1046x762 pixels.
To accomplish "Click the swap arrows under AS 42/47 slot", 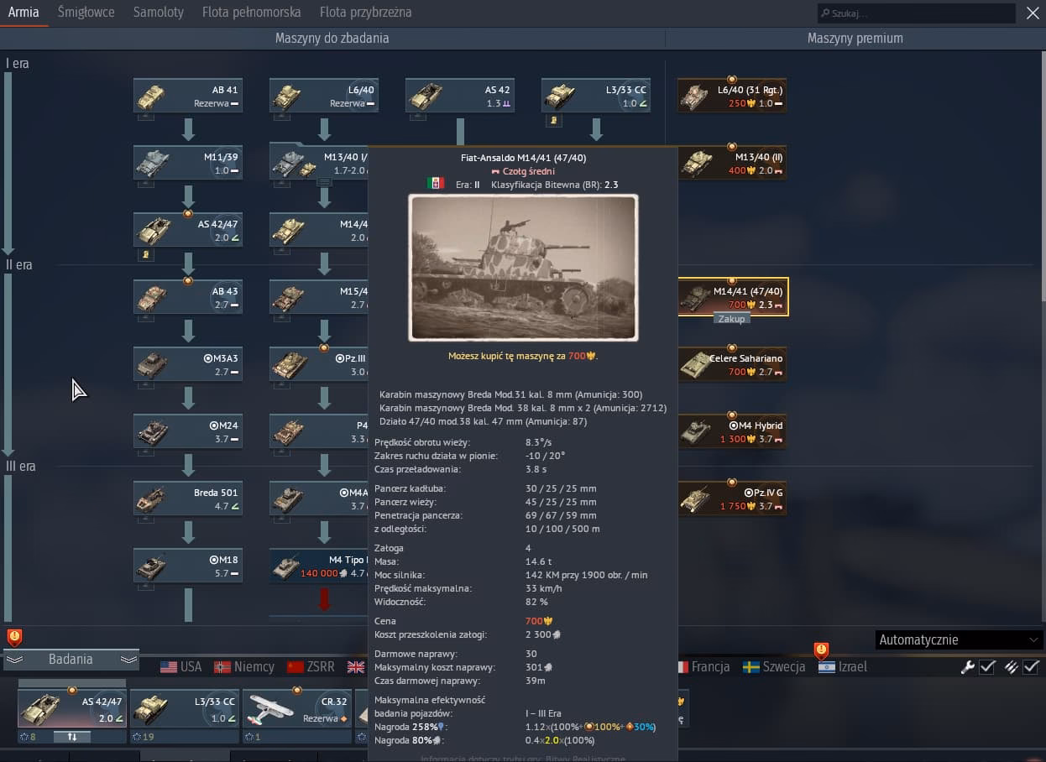I will [72, 736].
